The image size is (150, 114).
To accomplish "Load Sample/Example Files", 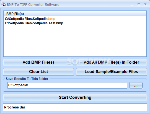I will coord(112,72).
